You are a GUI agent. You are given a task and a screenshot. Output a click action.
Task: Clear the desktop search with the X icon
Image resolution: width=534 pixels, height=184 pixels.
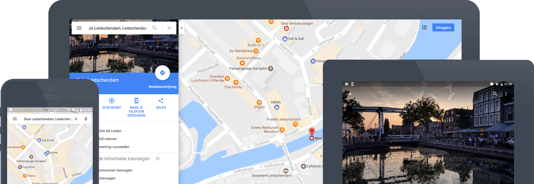tap(169, 28)
